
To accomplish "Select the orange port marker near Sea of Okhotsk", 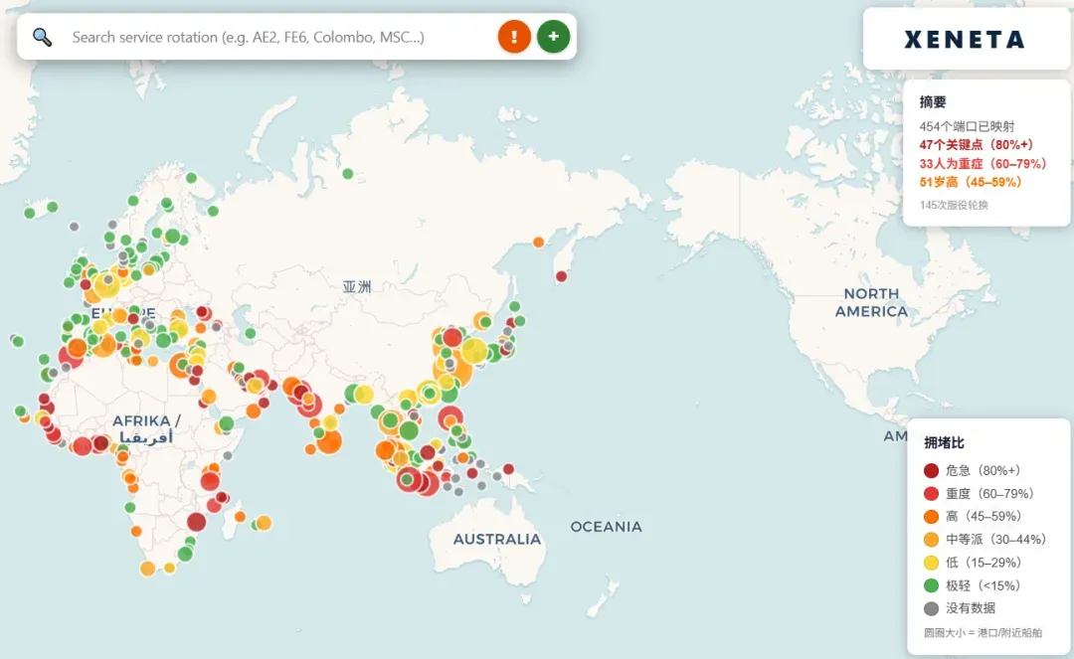I will click(538, 243).
